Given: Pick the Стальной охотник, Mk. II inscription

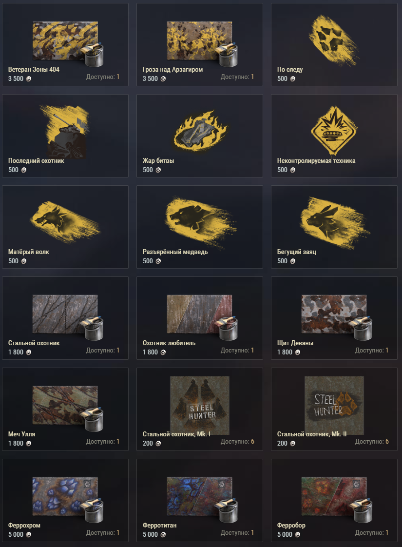Looking at the screenshot, I should click(334, 409).
